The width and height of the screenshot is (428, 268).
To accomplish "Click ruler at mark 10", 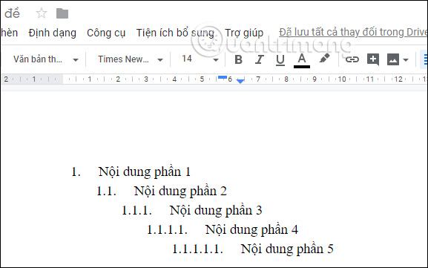I will pyautogui.click(x=342, y=79).
